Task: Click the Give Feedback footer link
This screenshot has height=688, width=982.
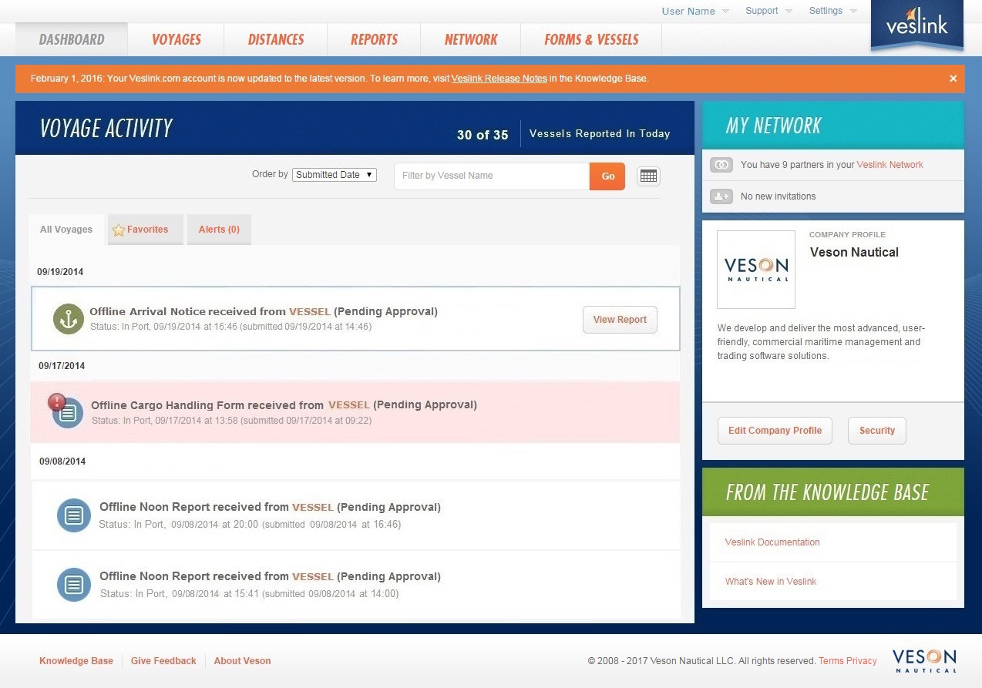Action: click(x=163, y=661)
